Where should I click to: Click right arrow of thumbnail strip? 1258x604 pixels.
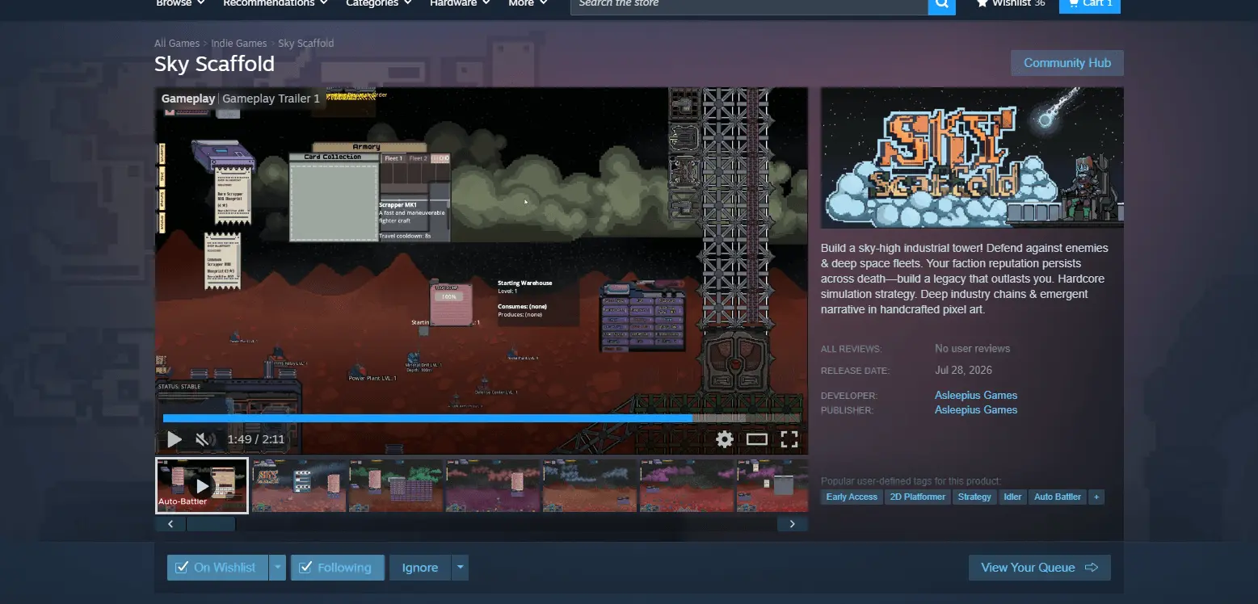coord(793,524)
